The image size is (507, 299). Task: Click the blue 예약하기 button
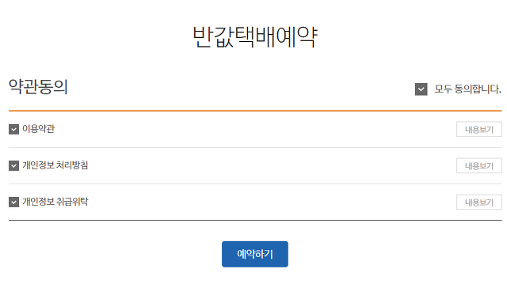point(255,254)
